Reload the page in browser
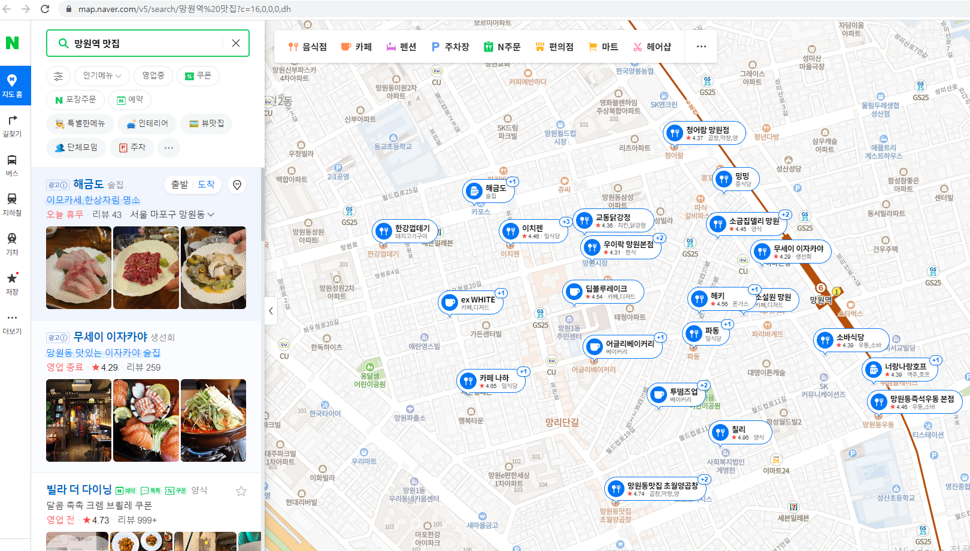The width and height of the screenshot is (970, 551). tap(45, 9)
